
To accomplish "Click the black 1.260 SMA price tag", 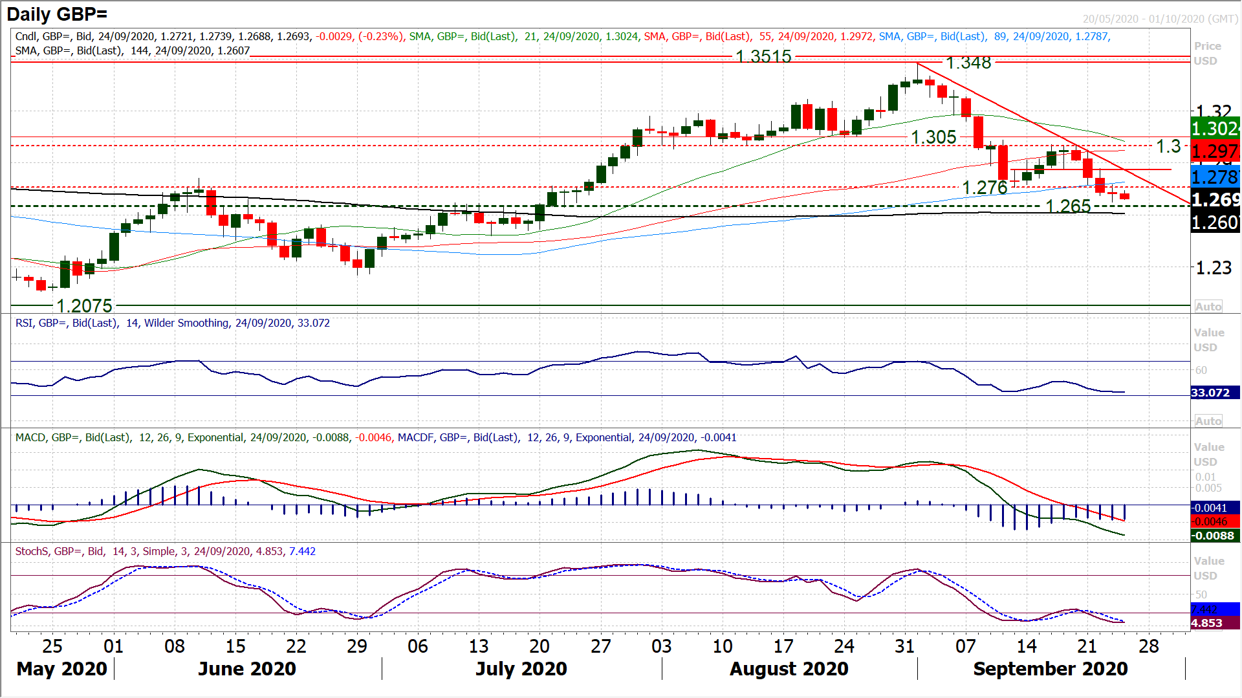I will [1215, 223].
